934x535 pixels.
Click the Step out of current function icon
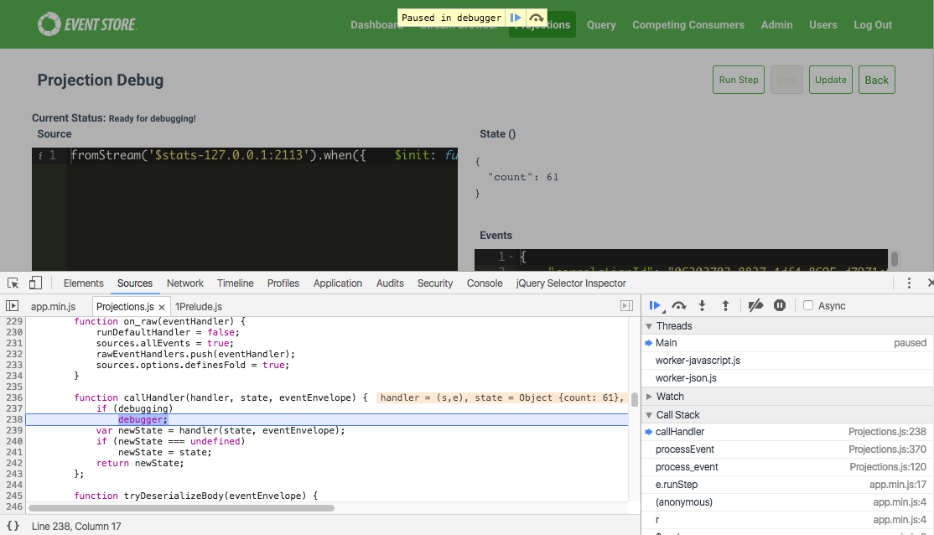726,305
